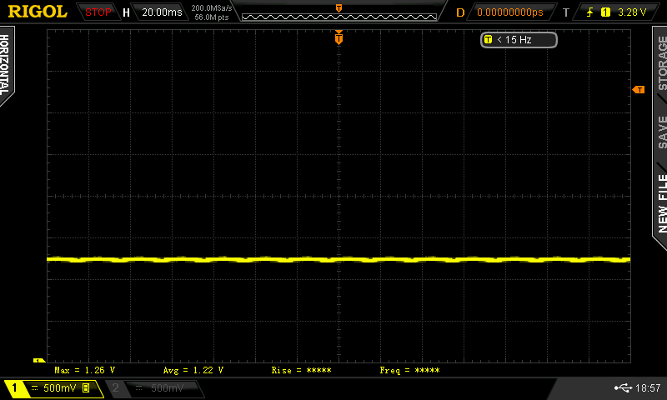
Task: Click the orange D delay label
Action: pos(460,12)
